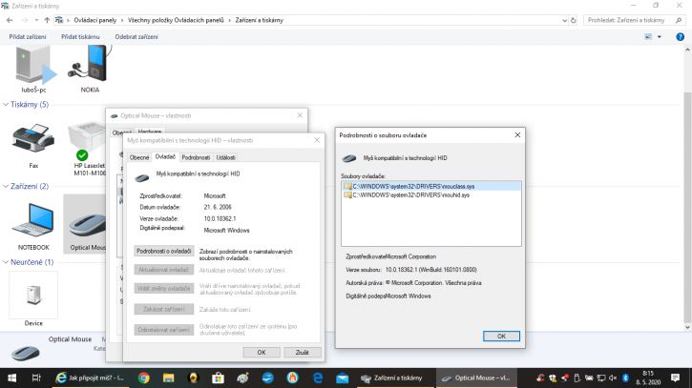Click the Zakázat zařízení button

[x=164, y=309]
